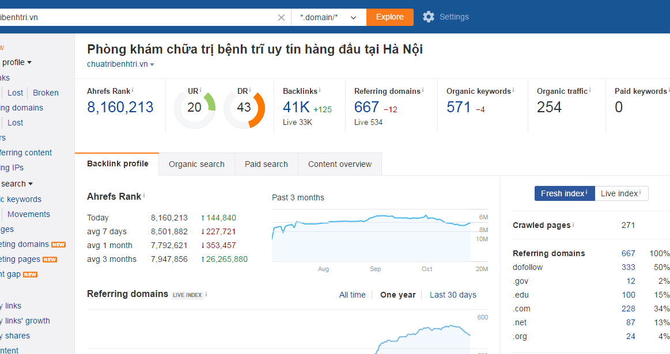Open the referring IPs sidebar link
The height and width of the screenshot is (354, 670).
coord(12,168)
